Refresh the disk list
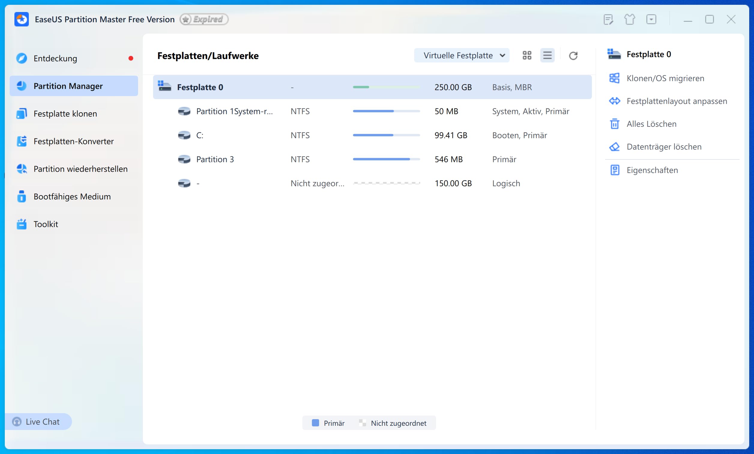754x454 pixels. click(x=573, y=56)
